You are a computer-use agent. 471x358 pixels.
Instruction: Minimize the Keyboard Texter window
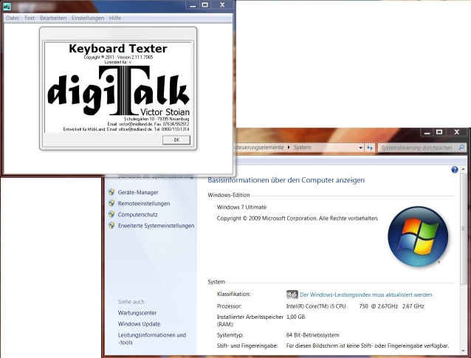(193, 5)
